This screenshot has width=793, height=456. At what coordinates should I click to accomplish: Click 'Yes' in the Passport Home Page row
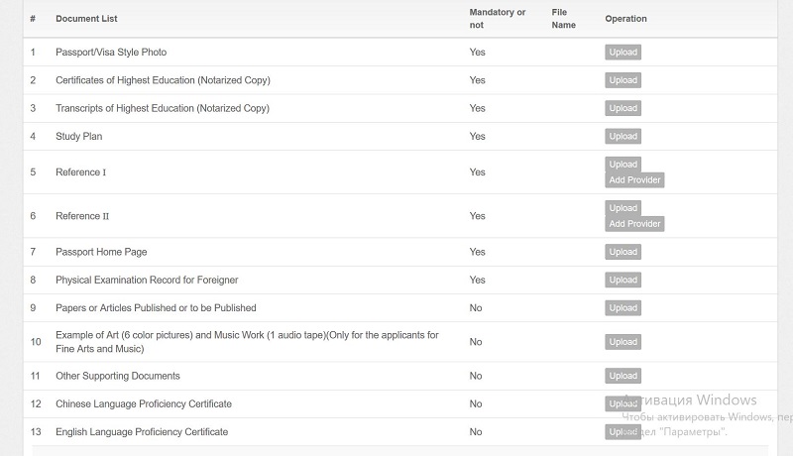click(477, 252)
